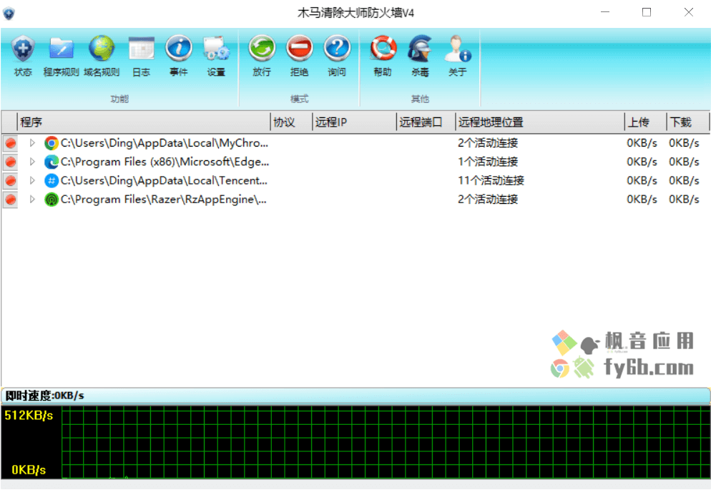This screenshot has width=711, height=490.
Task: Click the Razer RzAppEngine icon
Action: (52, 200)
